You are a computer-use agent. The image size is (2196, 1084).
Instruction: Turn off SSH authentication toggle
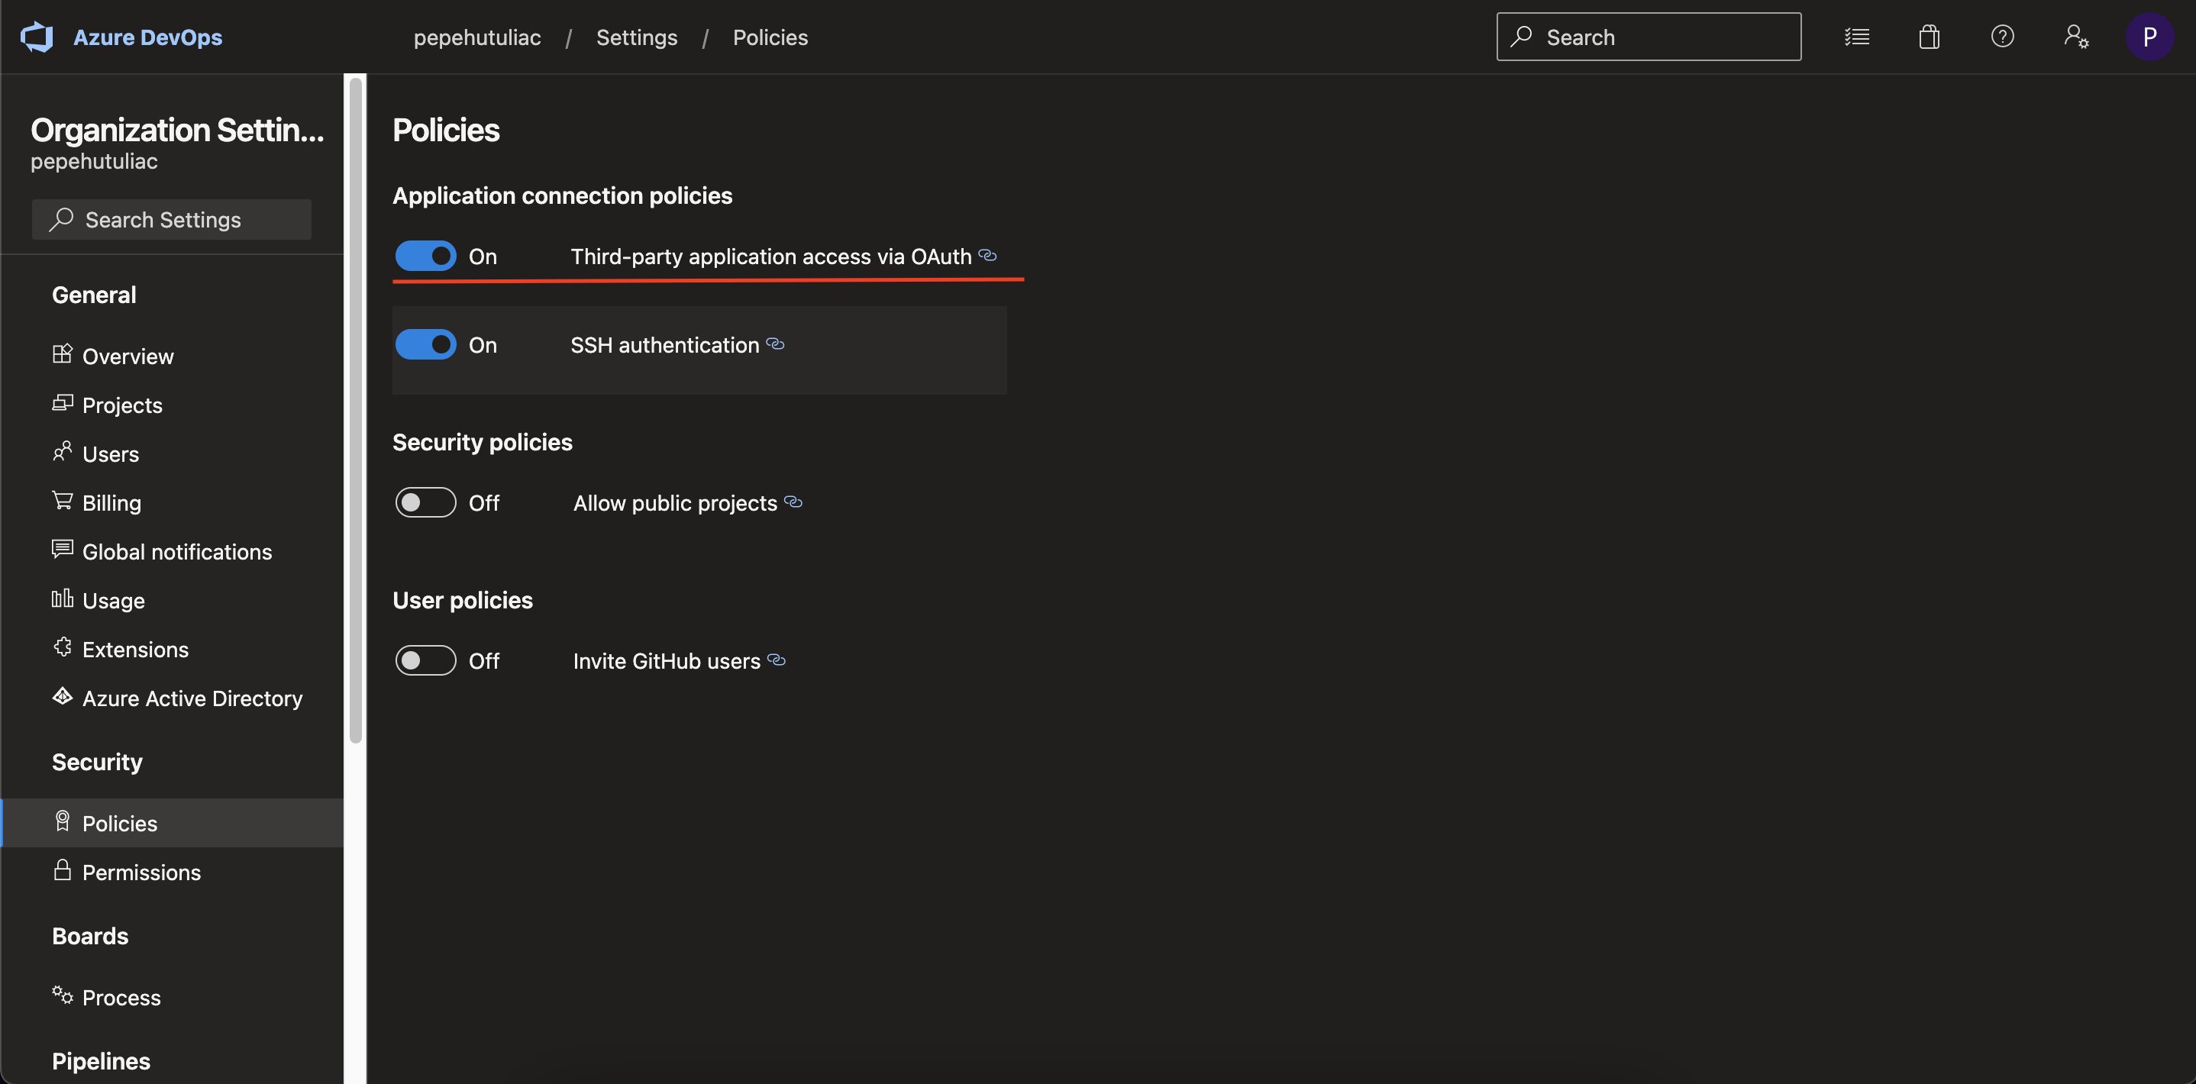pos(425,344)
